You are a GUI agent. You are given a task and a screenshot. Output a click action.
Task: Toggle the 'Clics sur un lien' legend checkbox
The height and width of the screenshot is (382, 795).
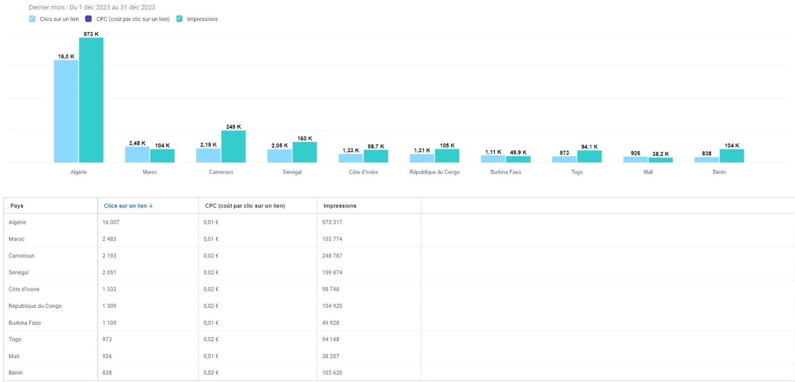tap(32, 19)
